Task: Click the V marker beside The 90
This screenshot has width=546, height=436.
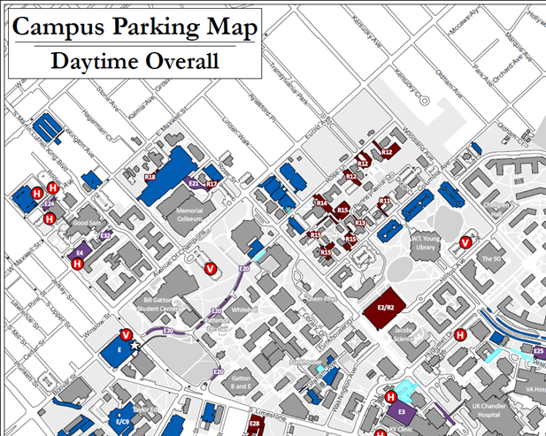Action: [x=465, y=242]
